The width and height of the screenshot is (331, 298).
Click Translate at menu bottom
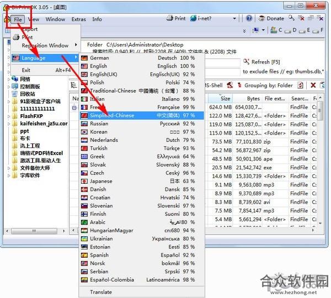pos(141,292)
